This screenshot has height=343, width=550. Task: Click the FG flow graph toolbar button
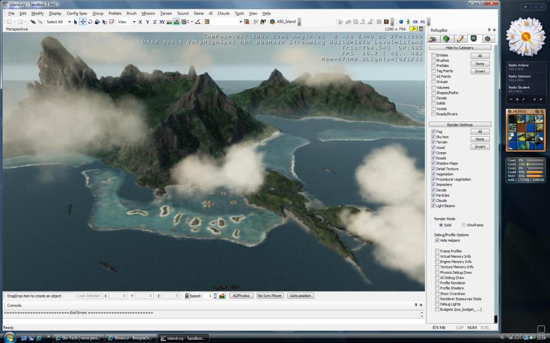[x=423, y=21]
